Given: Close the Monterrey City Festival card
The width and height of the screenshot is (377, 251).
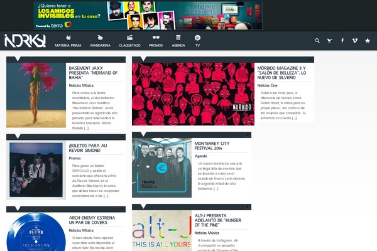Looking at the screenshot, I should 248,135.
